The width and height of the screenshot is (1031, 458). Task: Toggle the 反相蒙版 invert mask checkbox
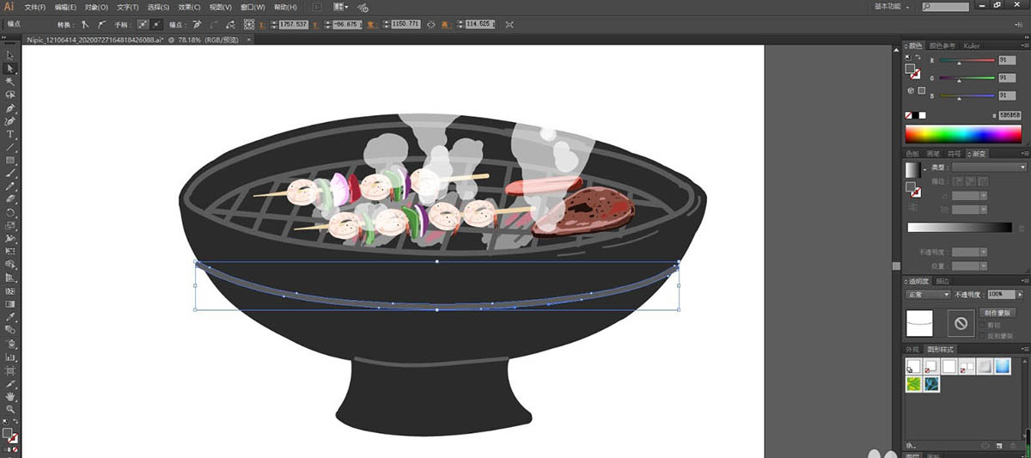[x=983, y=336]
